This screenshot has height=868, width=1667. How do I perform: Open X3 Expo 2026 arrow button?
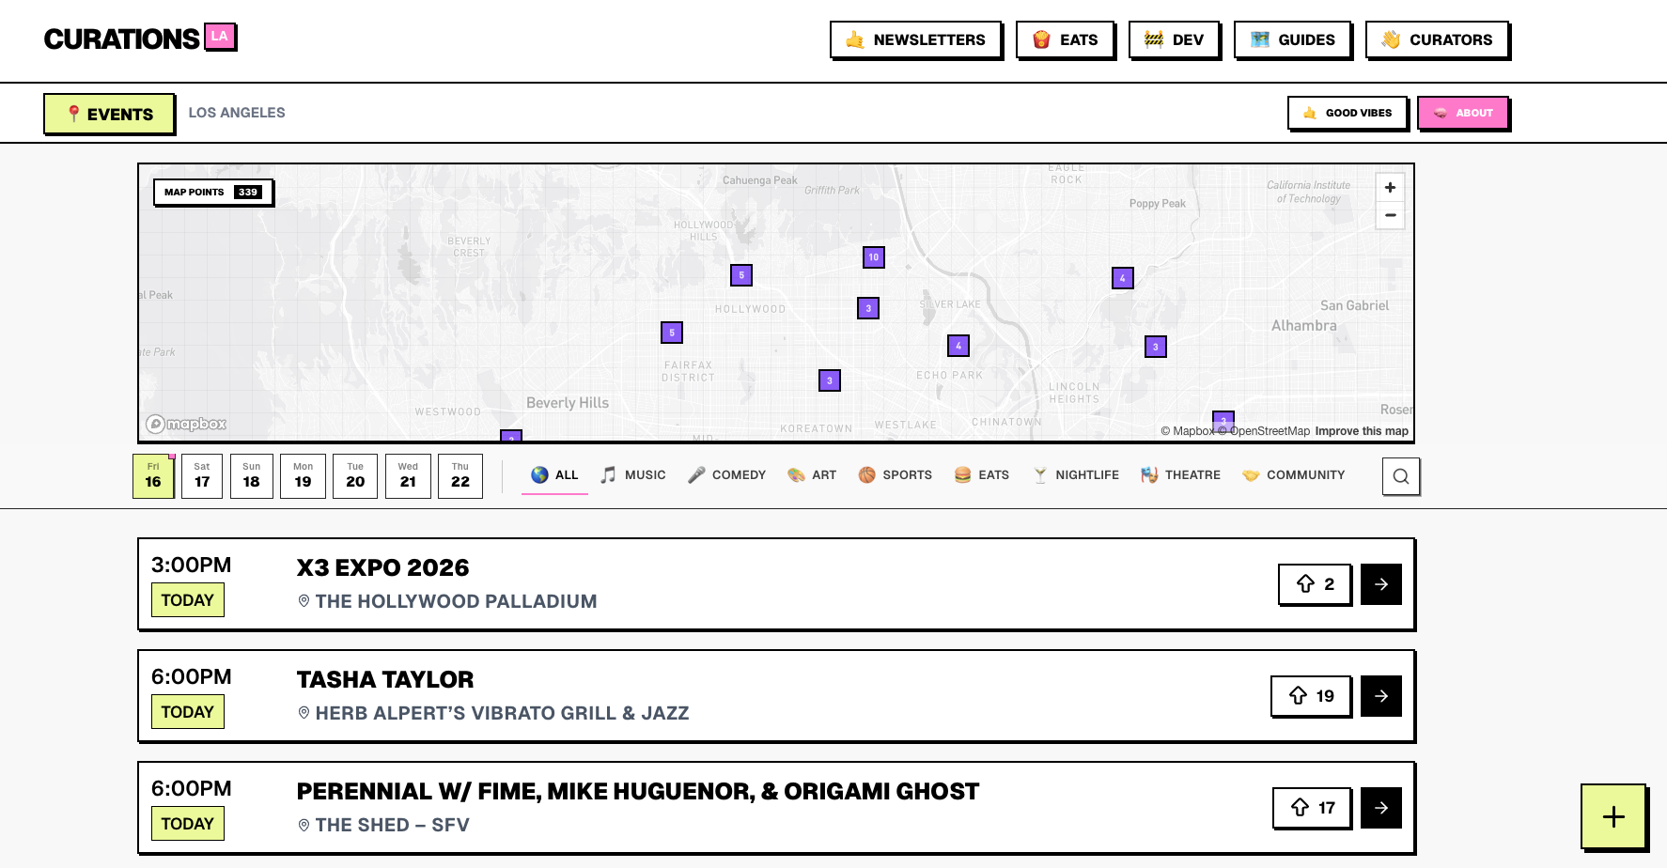[1380, 584]
